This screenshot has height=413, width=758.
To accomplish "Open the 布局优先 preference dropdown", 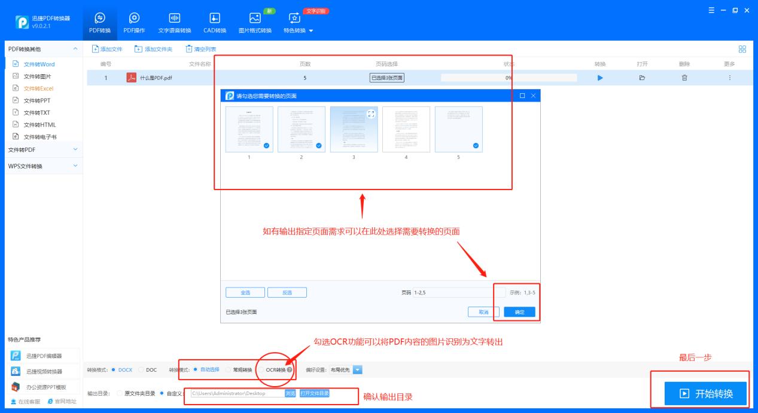I will pyautogui.click(x=357, y=368).
